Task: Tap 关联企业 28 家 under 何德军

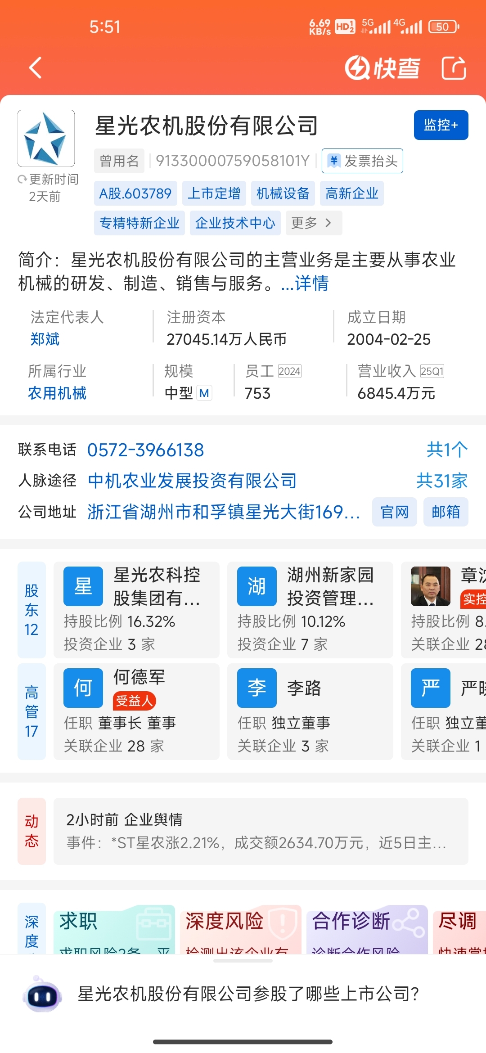Action: click(x=114, y=746)
